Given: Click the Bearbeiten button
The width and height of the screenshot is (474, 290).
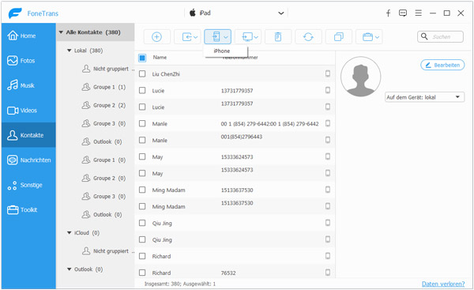Looking at the screenshot, I should point(442,65).
